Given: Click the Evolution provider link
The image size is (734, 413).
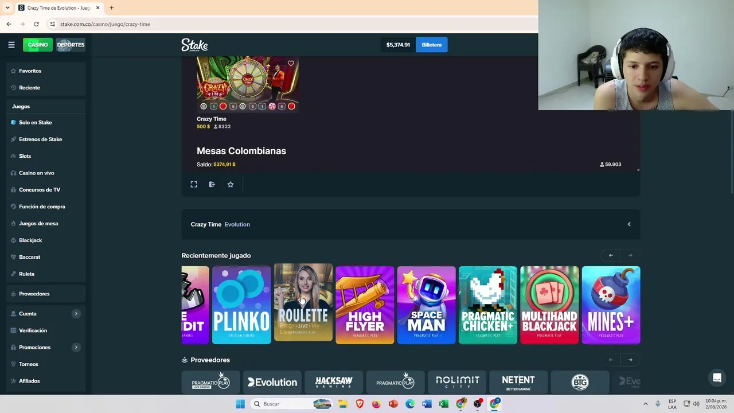Looking at the screenshot, I should [237, 224].
